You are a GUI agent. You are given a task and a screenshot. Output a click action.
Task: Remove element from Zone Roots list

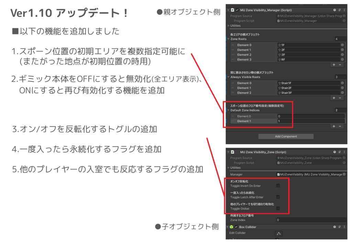[340, 65]
